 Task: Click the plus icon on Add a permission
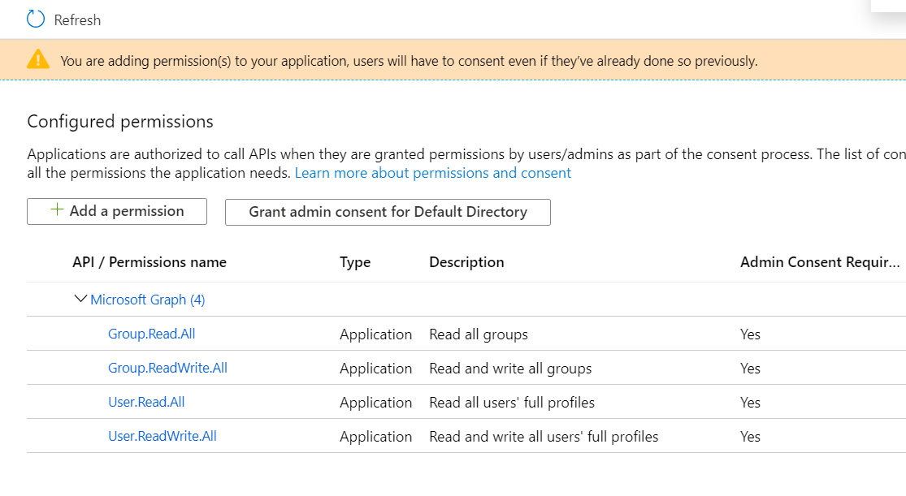[57, 209]
